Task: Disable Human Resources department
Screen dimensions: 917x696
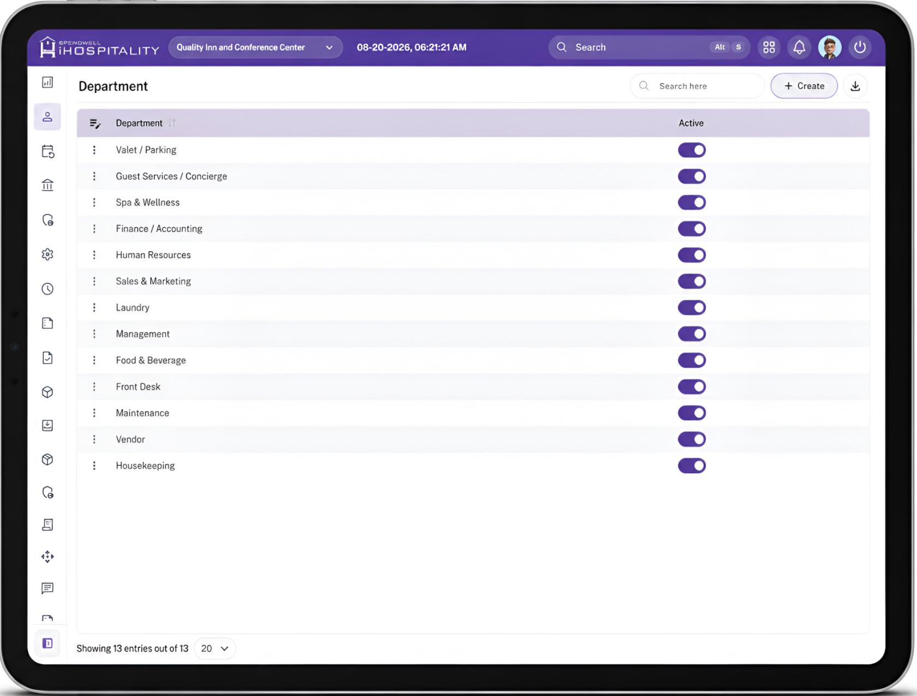Action: pyautogui.click(x=692, y=255)
